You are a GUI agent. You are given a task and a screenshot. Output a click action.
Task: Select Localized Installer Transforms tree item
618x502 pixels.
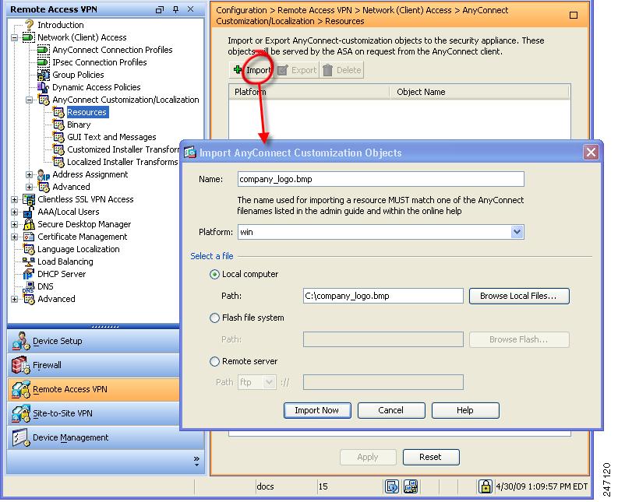[122, 162]
